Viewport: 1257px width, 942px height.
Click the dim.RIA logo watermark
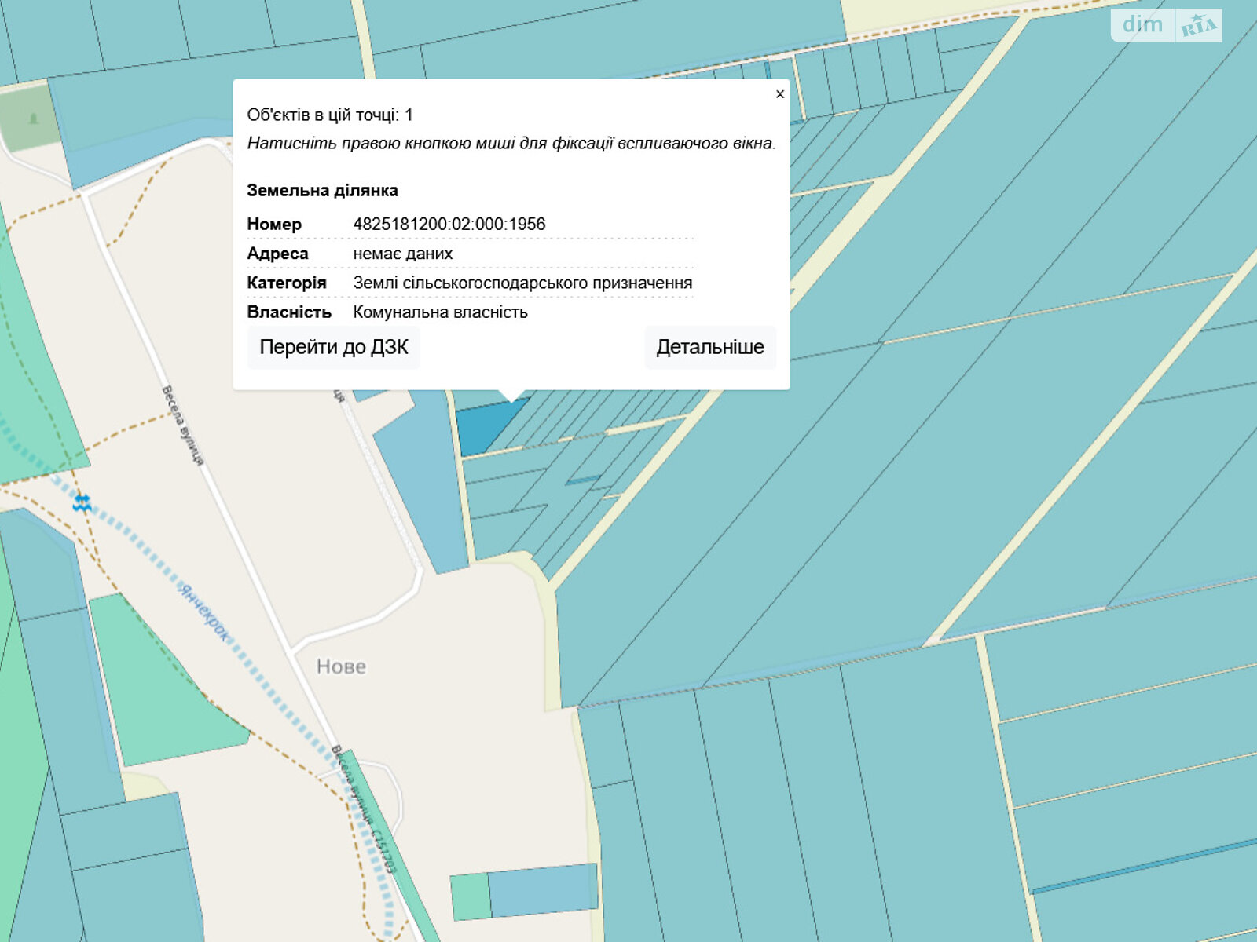(x=1167, y=25)
